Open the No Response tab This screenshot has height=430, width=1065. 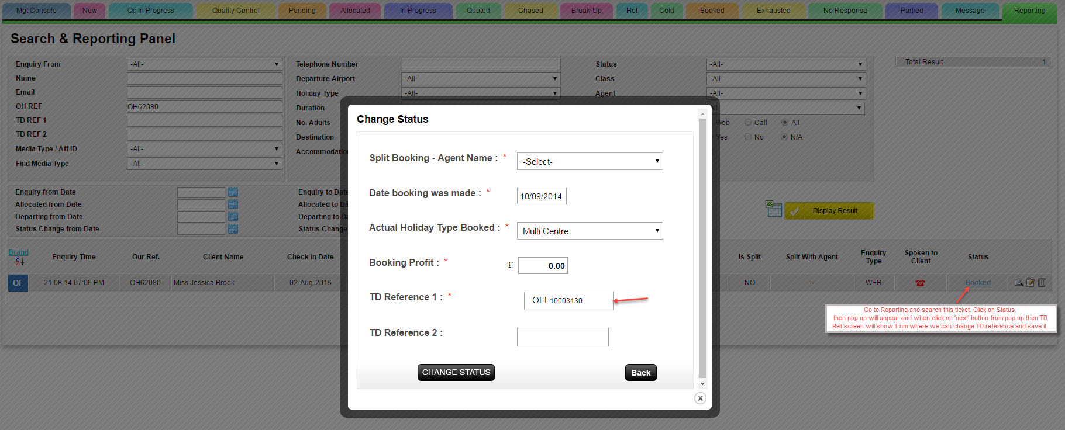pos(845,11)
